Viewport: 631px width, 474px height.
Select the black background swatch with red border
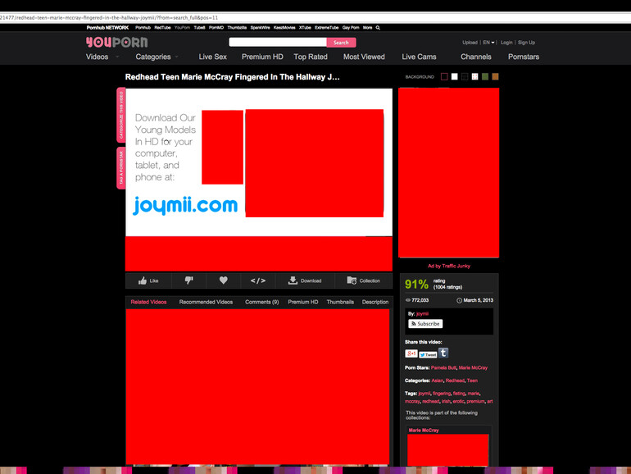(444, 76)
